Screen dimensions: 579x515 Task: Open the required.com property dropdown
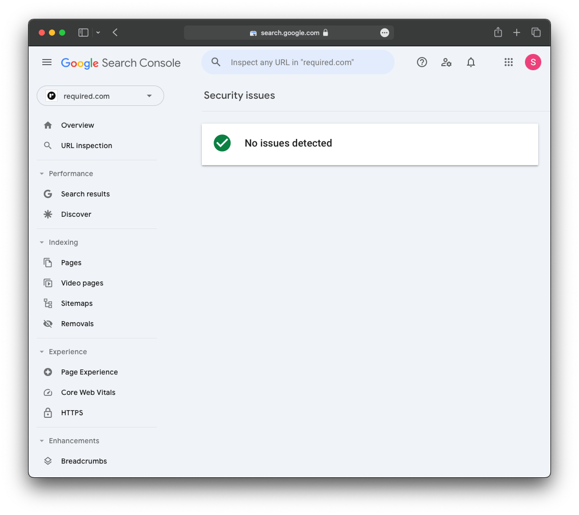click(x=100, y=96)
